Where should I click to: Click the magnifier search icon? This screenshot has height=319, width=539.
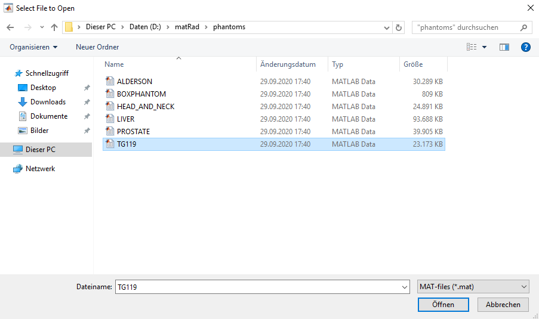pyautogui.click(x=523, y=27)
